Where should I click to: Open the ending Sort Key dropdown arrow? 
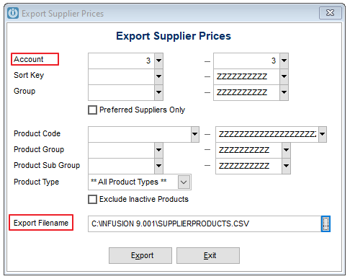pos(284,76)
